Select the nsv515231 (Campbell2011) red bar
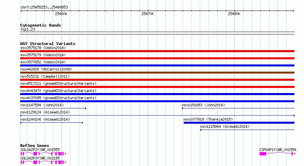 coord(157,80)
